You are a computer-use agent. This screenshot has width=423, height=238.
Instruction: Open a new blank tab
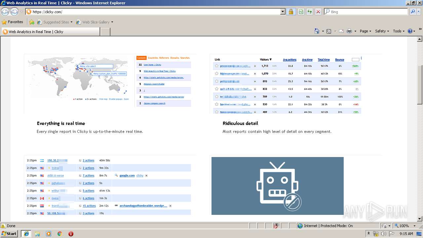[x=105, y=32]
